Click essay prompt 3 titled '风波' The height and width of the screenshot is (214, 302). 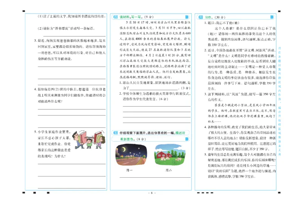240,97
